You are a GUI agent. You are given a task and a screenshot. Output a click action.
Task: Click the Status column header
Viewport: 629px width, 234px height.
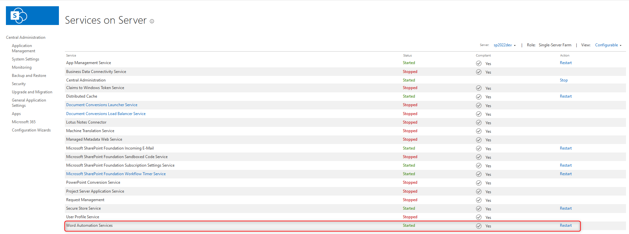[x=407, y=56]
